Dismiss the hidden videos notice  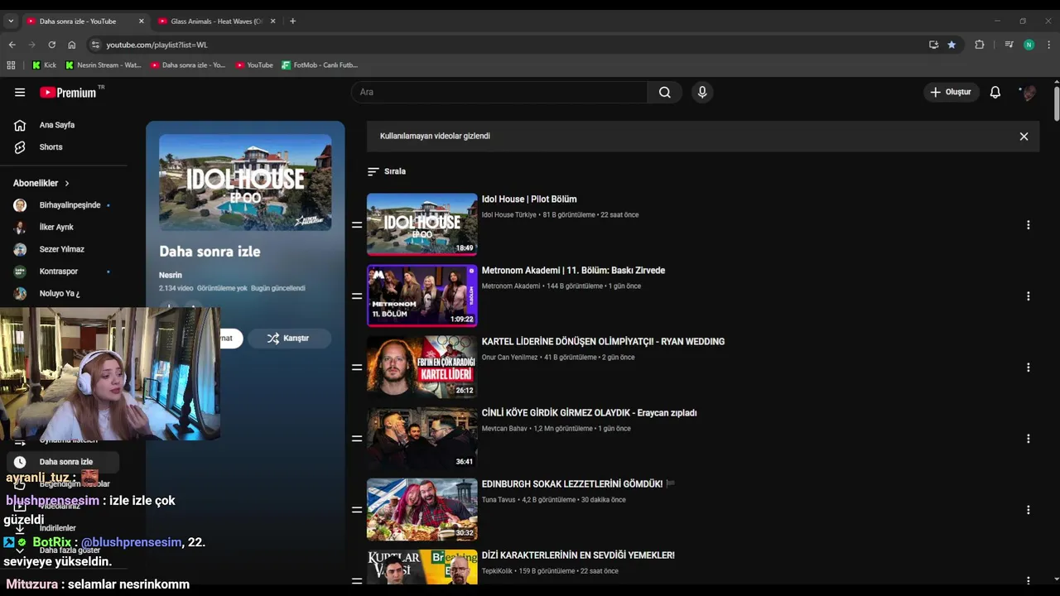pos(1024,137)
